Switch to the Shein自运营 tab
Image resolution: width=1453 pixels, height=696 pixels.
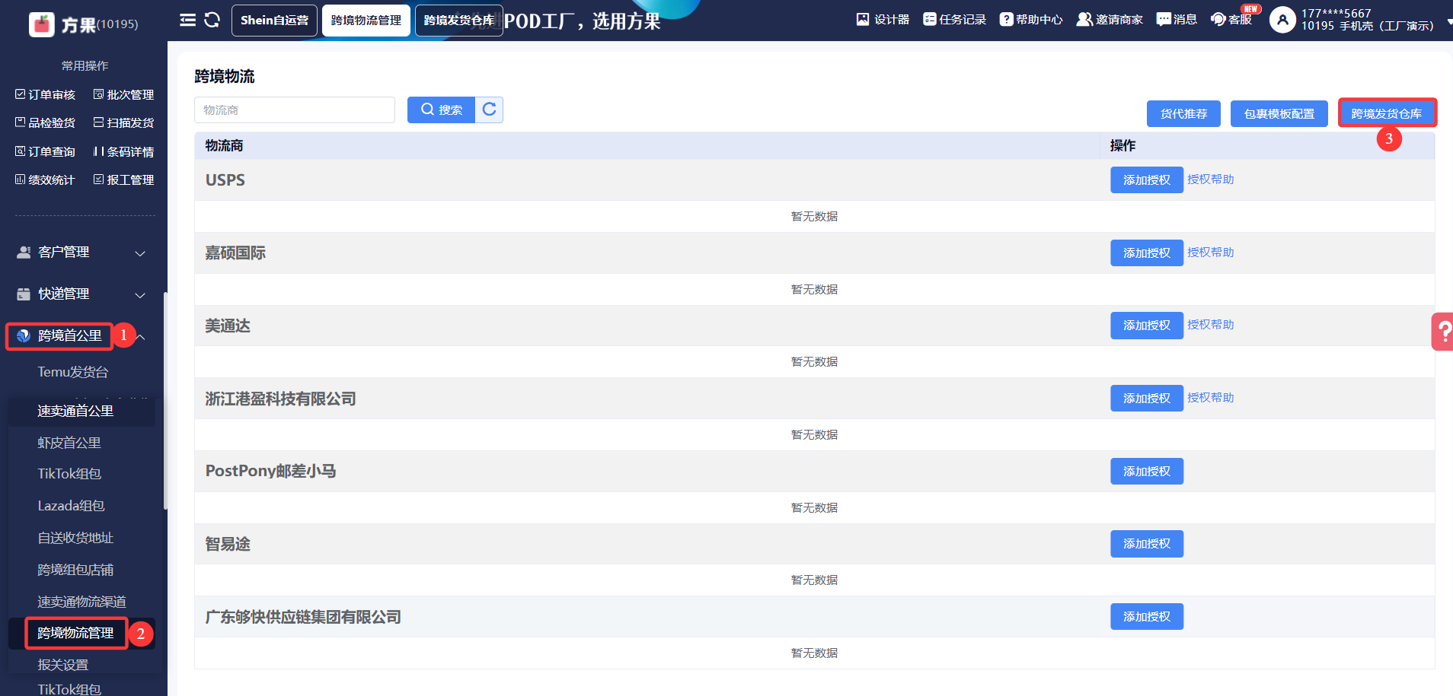pos(274,21)
